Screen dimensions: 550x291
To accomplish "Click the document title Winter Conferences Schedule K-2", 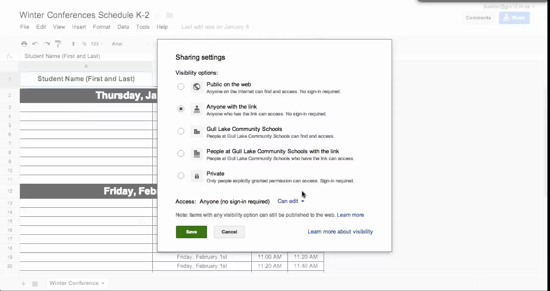I will 84,15.
